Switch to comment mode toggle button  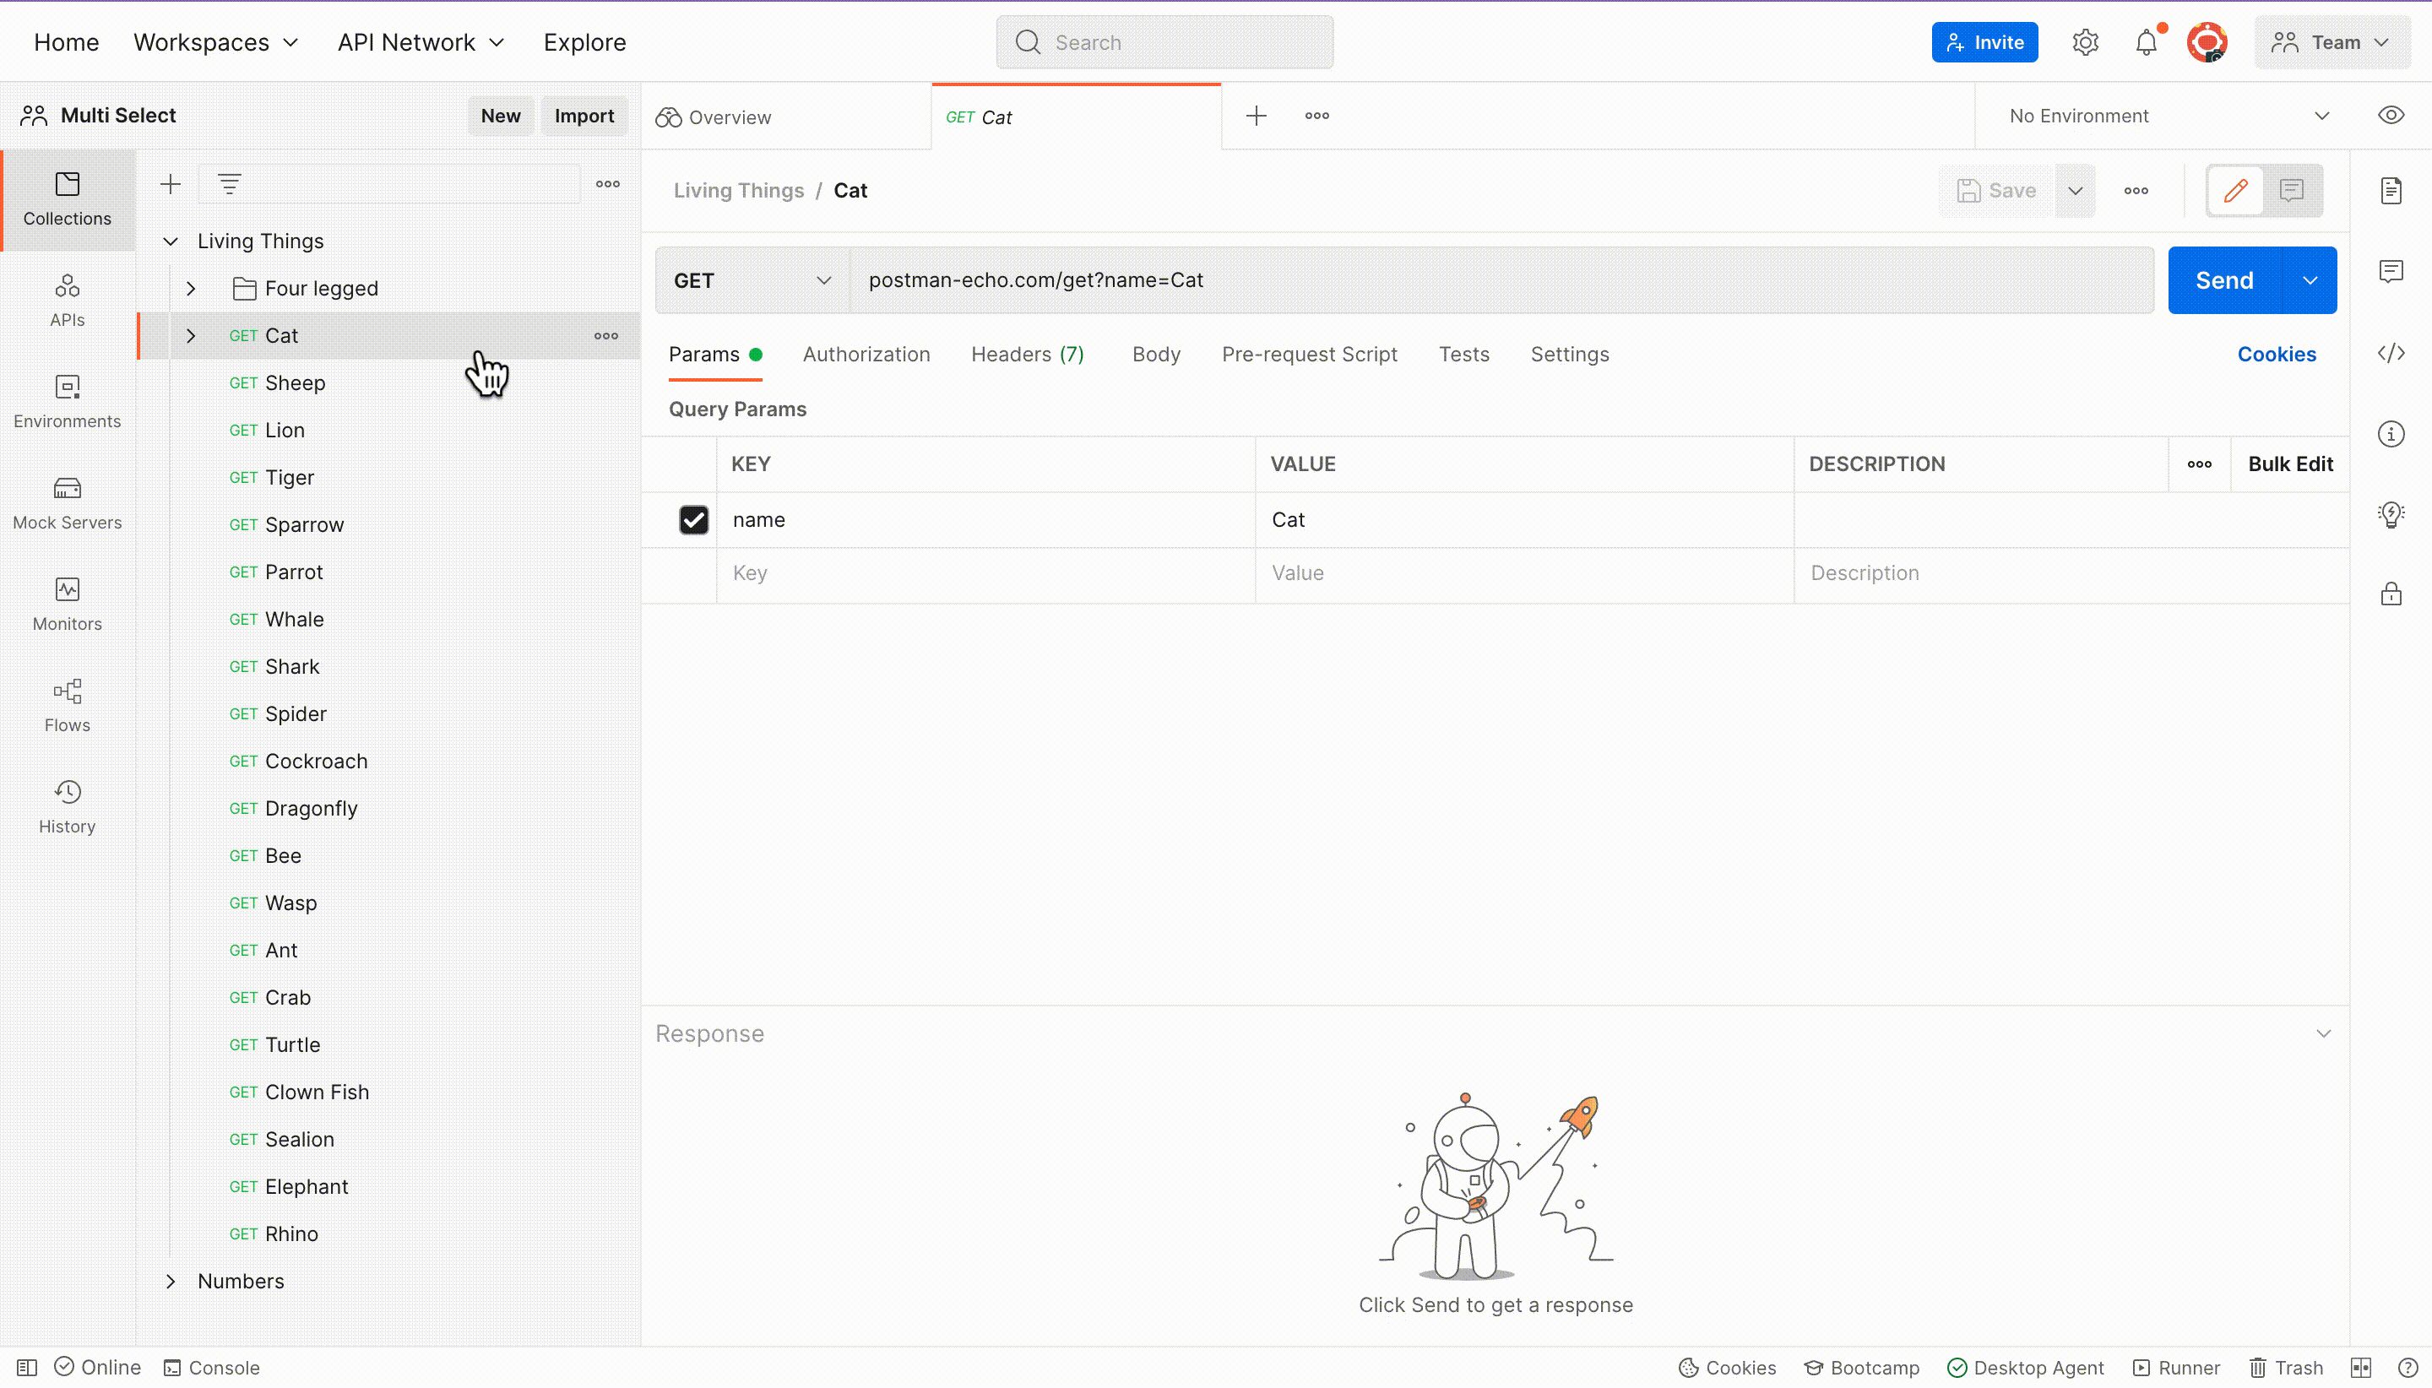(x=2291, y=191)
